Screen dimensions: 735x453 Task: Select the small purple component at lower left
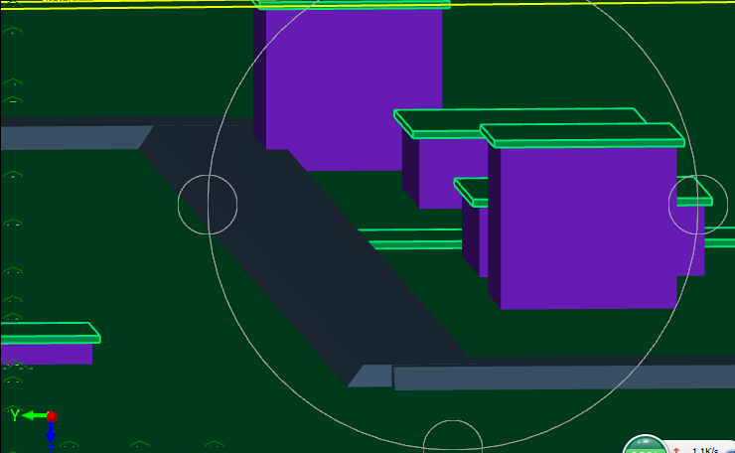(47, 354)
